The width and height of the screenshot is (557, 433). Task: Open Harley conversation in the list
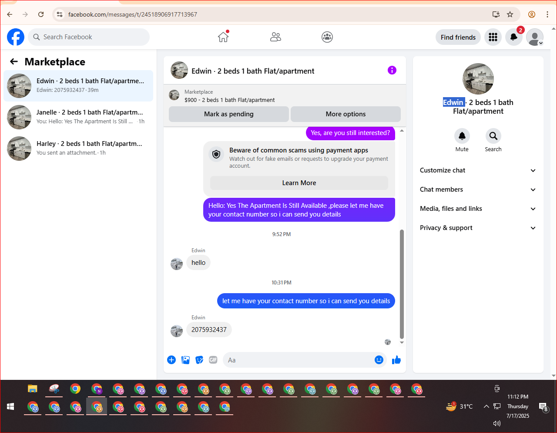point(78,149)
